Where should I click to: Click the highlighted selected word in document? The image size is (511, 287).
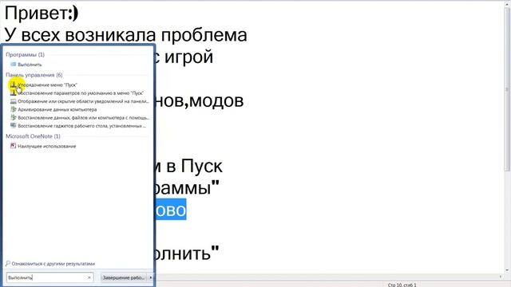pyautogui.click(x=171, y=210)
